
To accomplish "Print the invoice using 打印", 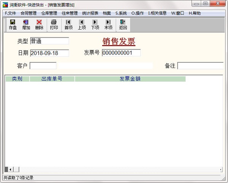I will coord(54,25).
